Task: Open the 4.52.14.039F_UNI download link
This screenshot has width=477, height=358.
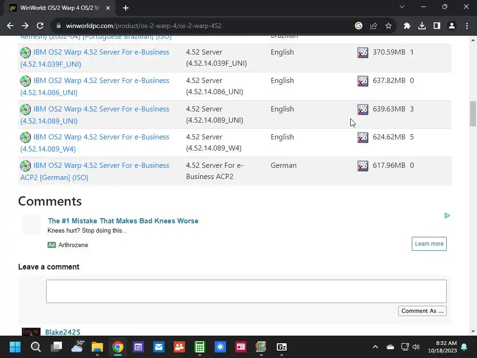Action: click(95, 58)
